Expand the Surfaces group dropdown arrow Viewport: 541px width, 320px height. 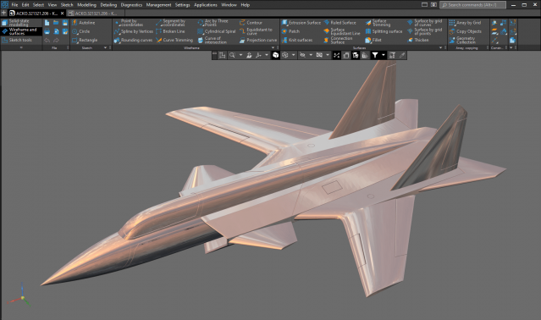(x=440, y=47)
